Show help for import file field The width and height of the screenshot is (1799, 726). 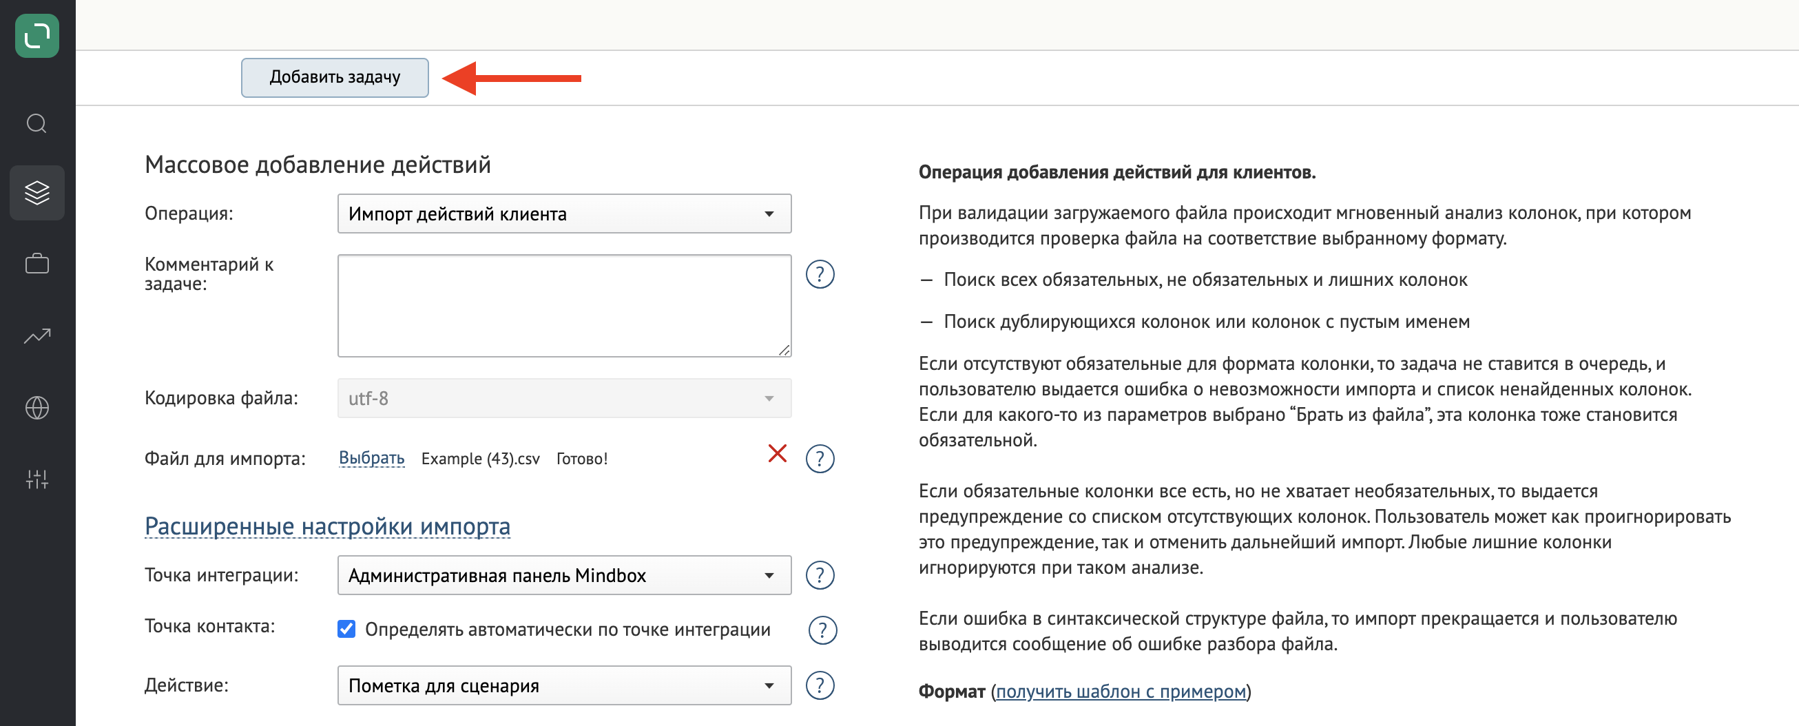(x=820, y=459)
